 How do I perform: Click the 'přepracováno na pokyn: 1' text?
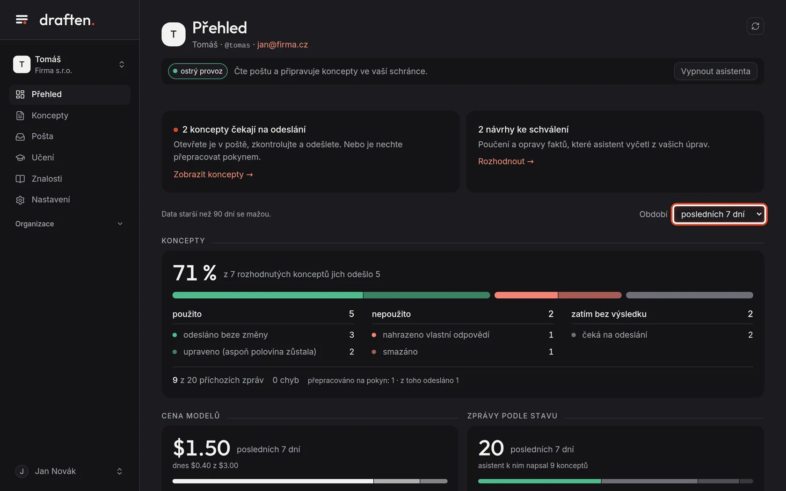[x=351, y=381]
